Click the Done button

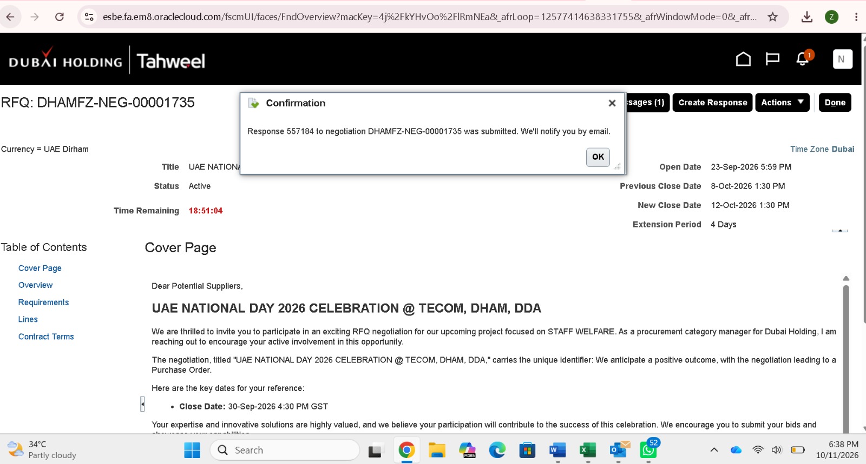pos(835,103)
